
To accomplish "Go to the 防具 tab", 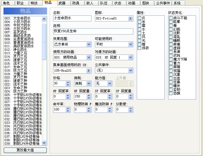I will [78, 3].
